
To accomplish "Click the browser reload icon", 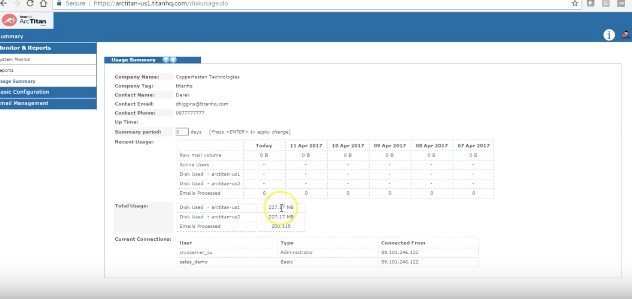I will coord(30,3).
